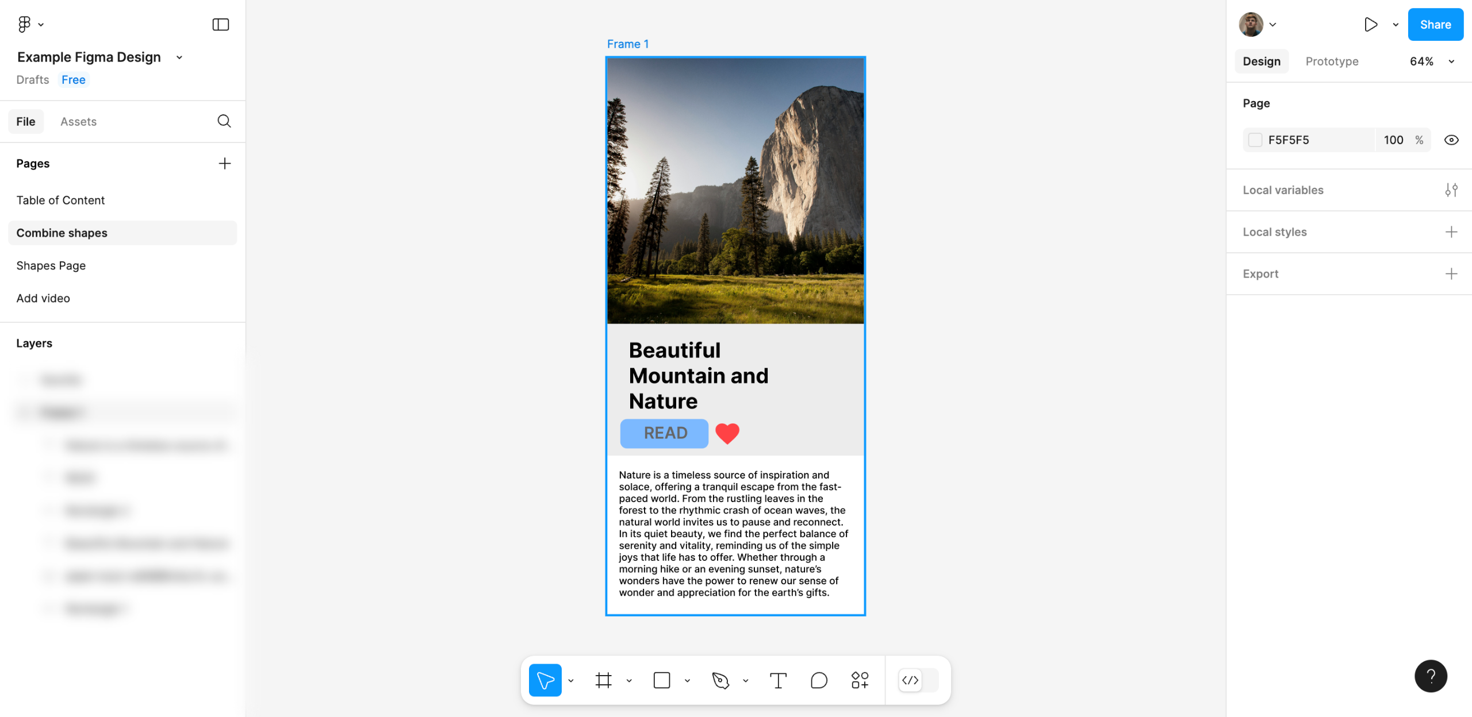Select the Text tool

[x=778, y=680]
